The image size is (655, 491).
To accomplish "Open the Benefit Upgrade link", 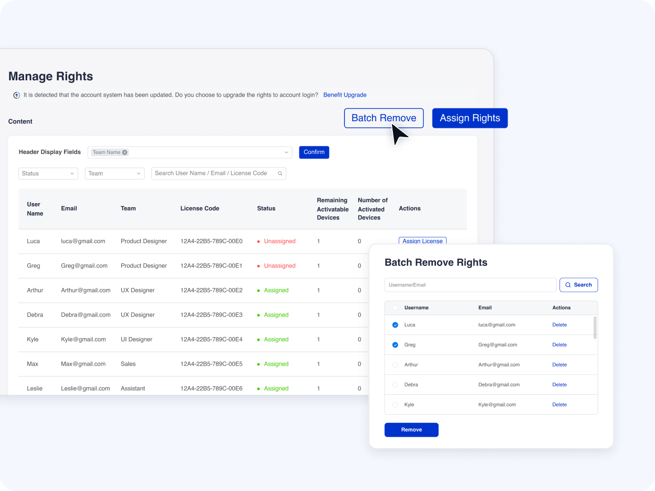I will [x=345, y=95].
